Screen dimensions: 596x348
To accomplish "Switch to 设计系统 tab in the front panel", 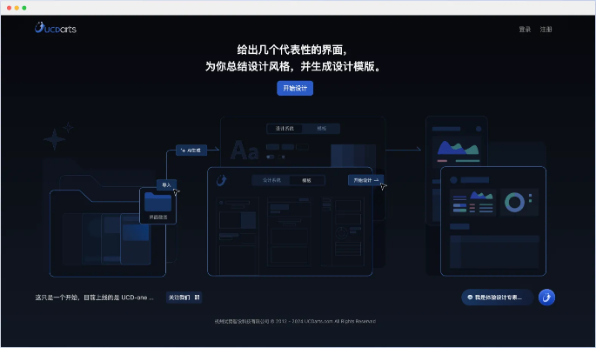I will click(272, 180).
